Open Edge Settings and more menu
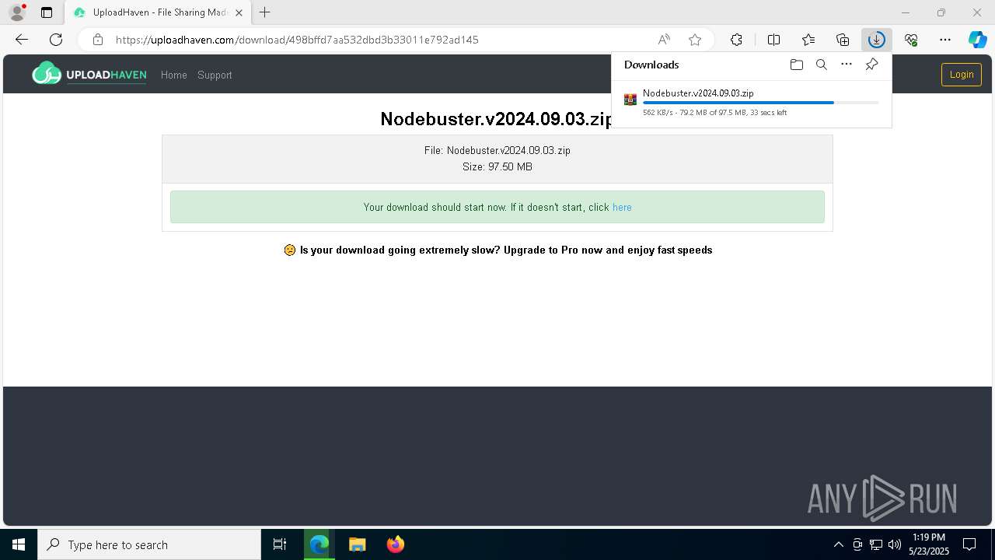Viewport: 995px width, 560px height. point(945,40)
